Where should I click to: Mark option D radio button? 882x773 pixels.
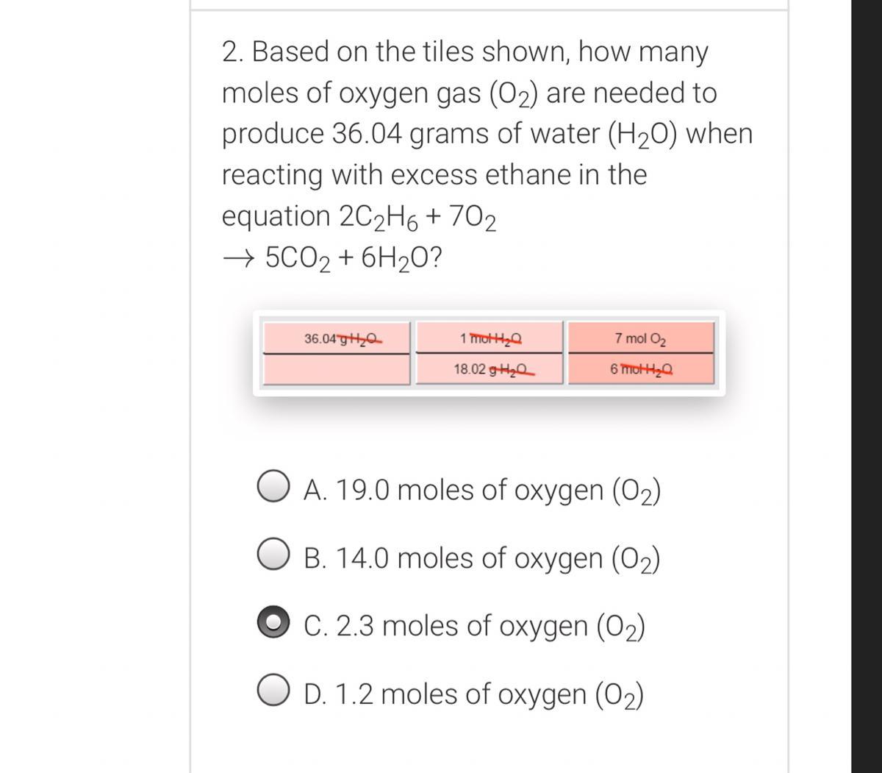273,692
